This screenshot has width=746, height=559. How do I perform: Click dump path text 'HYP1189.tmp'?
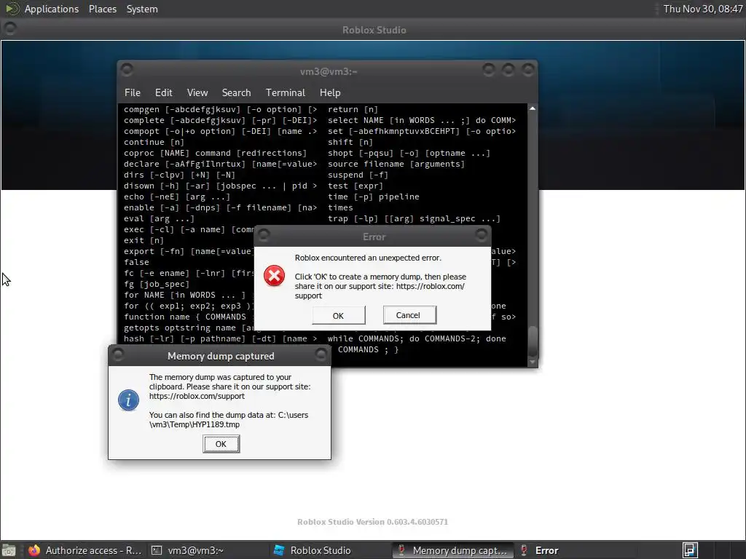coord(213,424)
